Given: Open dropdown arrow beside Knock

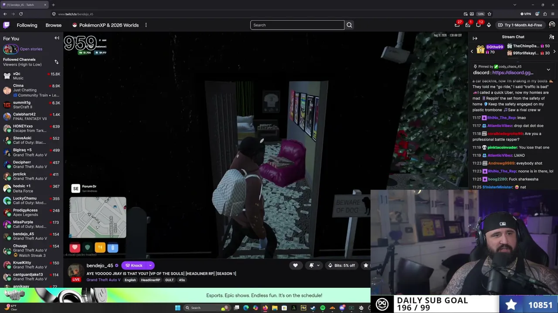Looking at the screenshot, I should click(x=150, y=266).
